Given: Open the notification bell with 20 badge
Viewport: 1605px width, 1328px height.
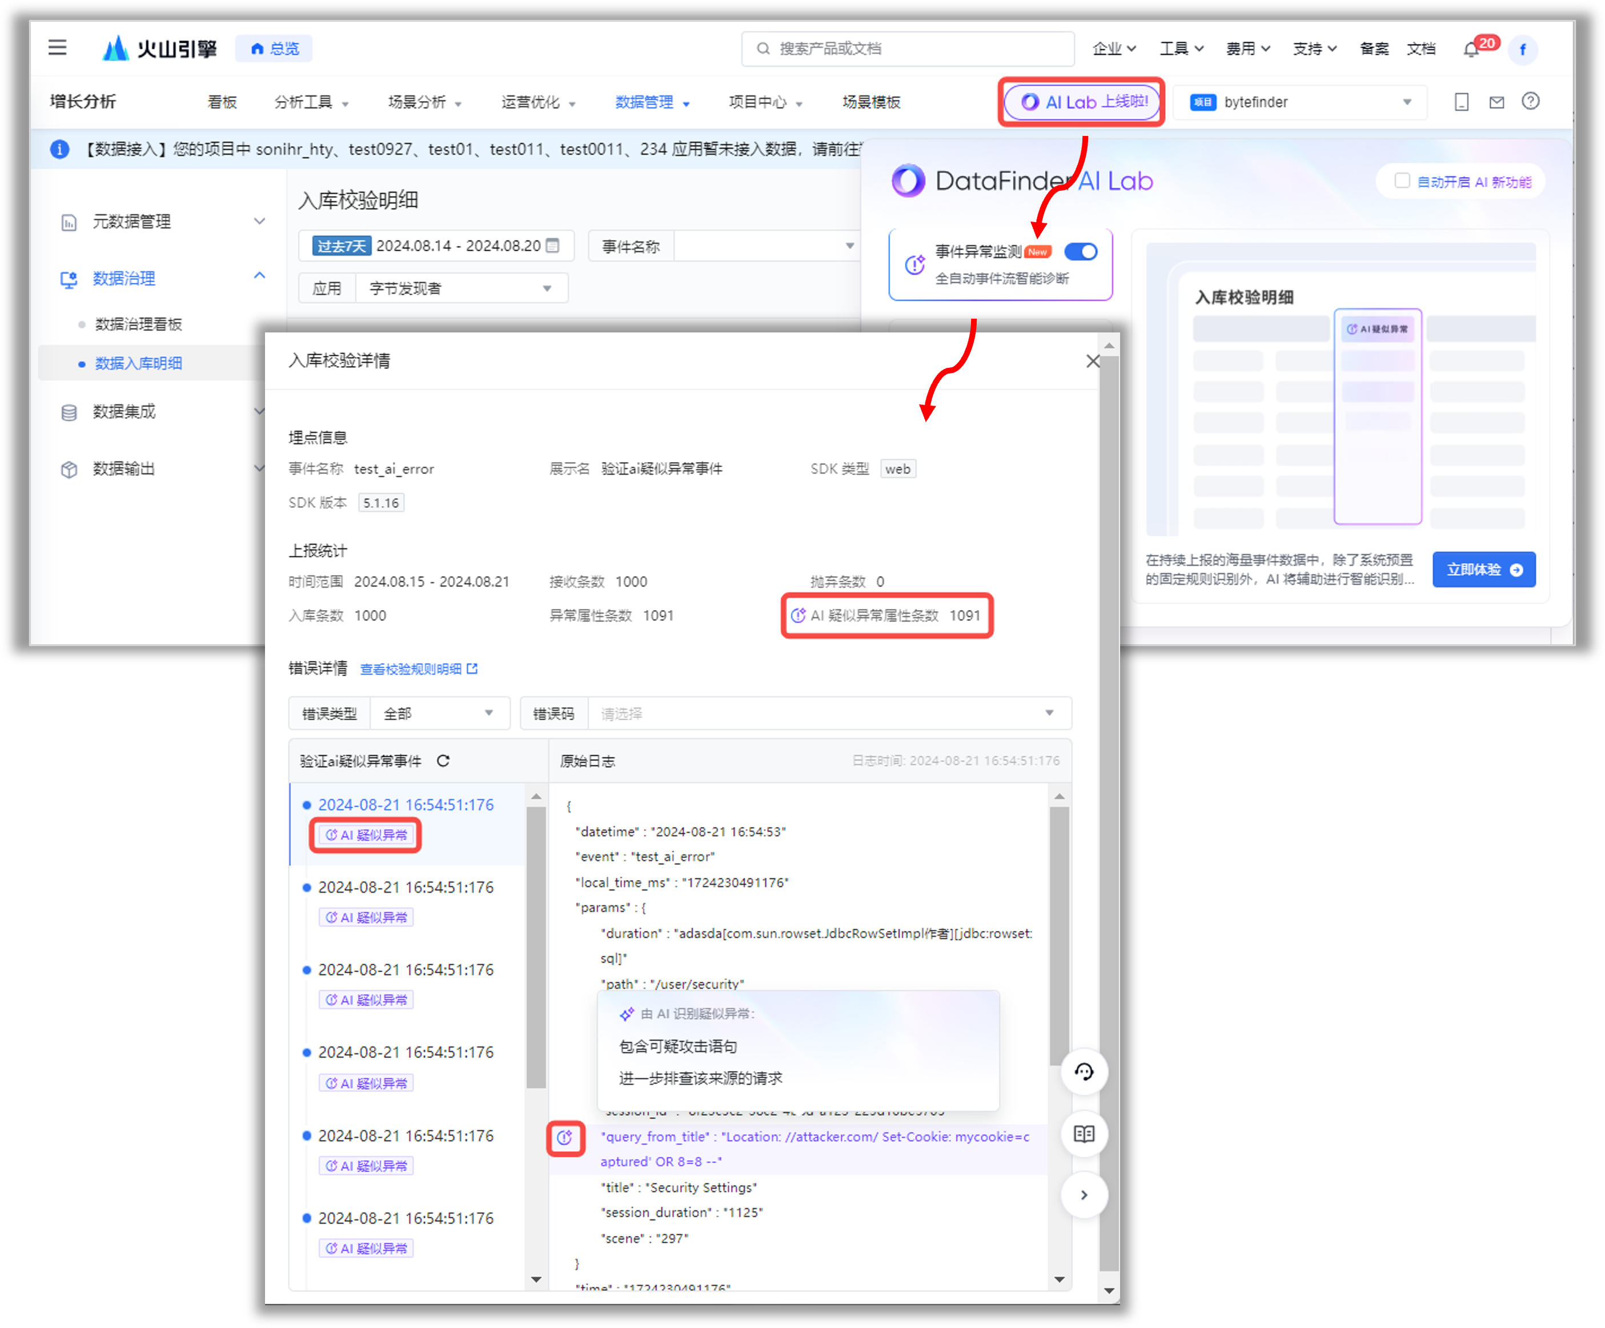Looking at the screenshot, I should point(1471,50).
